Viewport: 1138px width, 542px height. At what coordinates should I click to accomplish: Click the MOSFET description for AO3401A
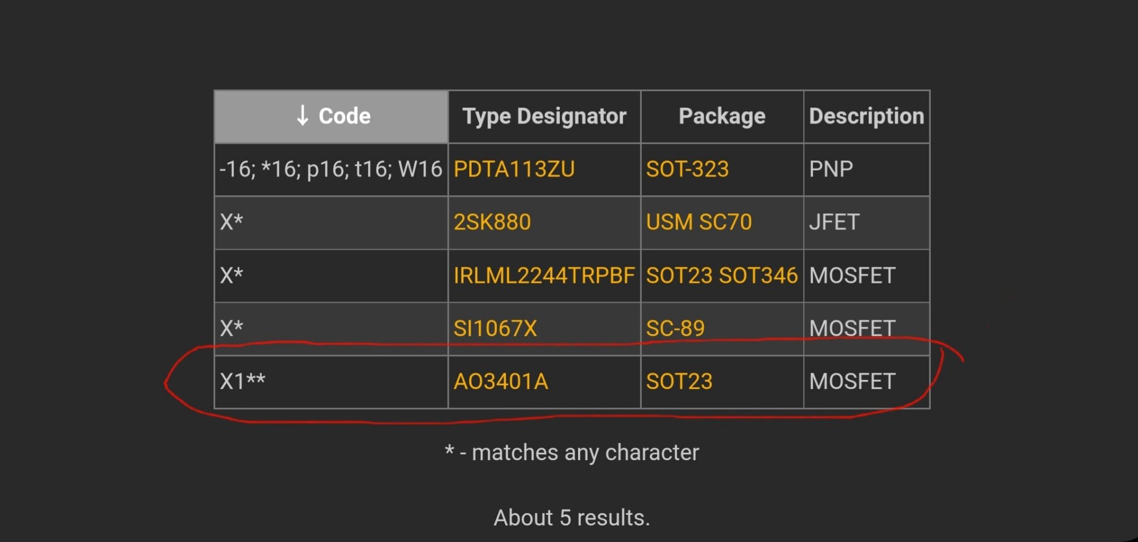tap(867, 382)
